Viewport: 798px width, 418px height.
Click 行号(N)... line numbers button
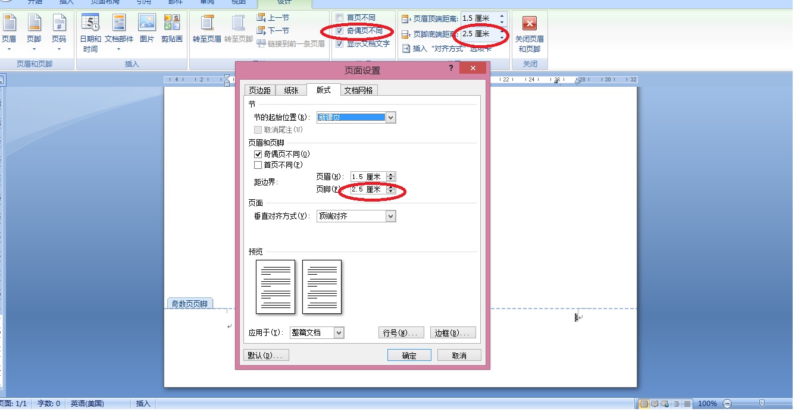tap(401, 333)
